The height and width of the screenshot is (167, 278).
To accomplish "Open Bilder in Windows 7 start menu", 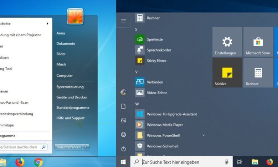I will click(61, 54).
